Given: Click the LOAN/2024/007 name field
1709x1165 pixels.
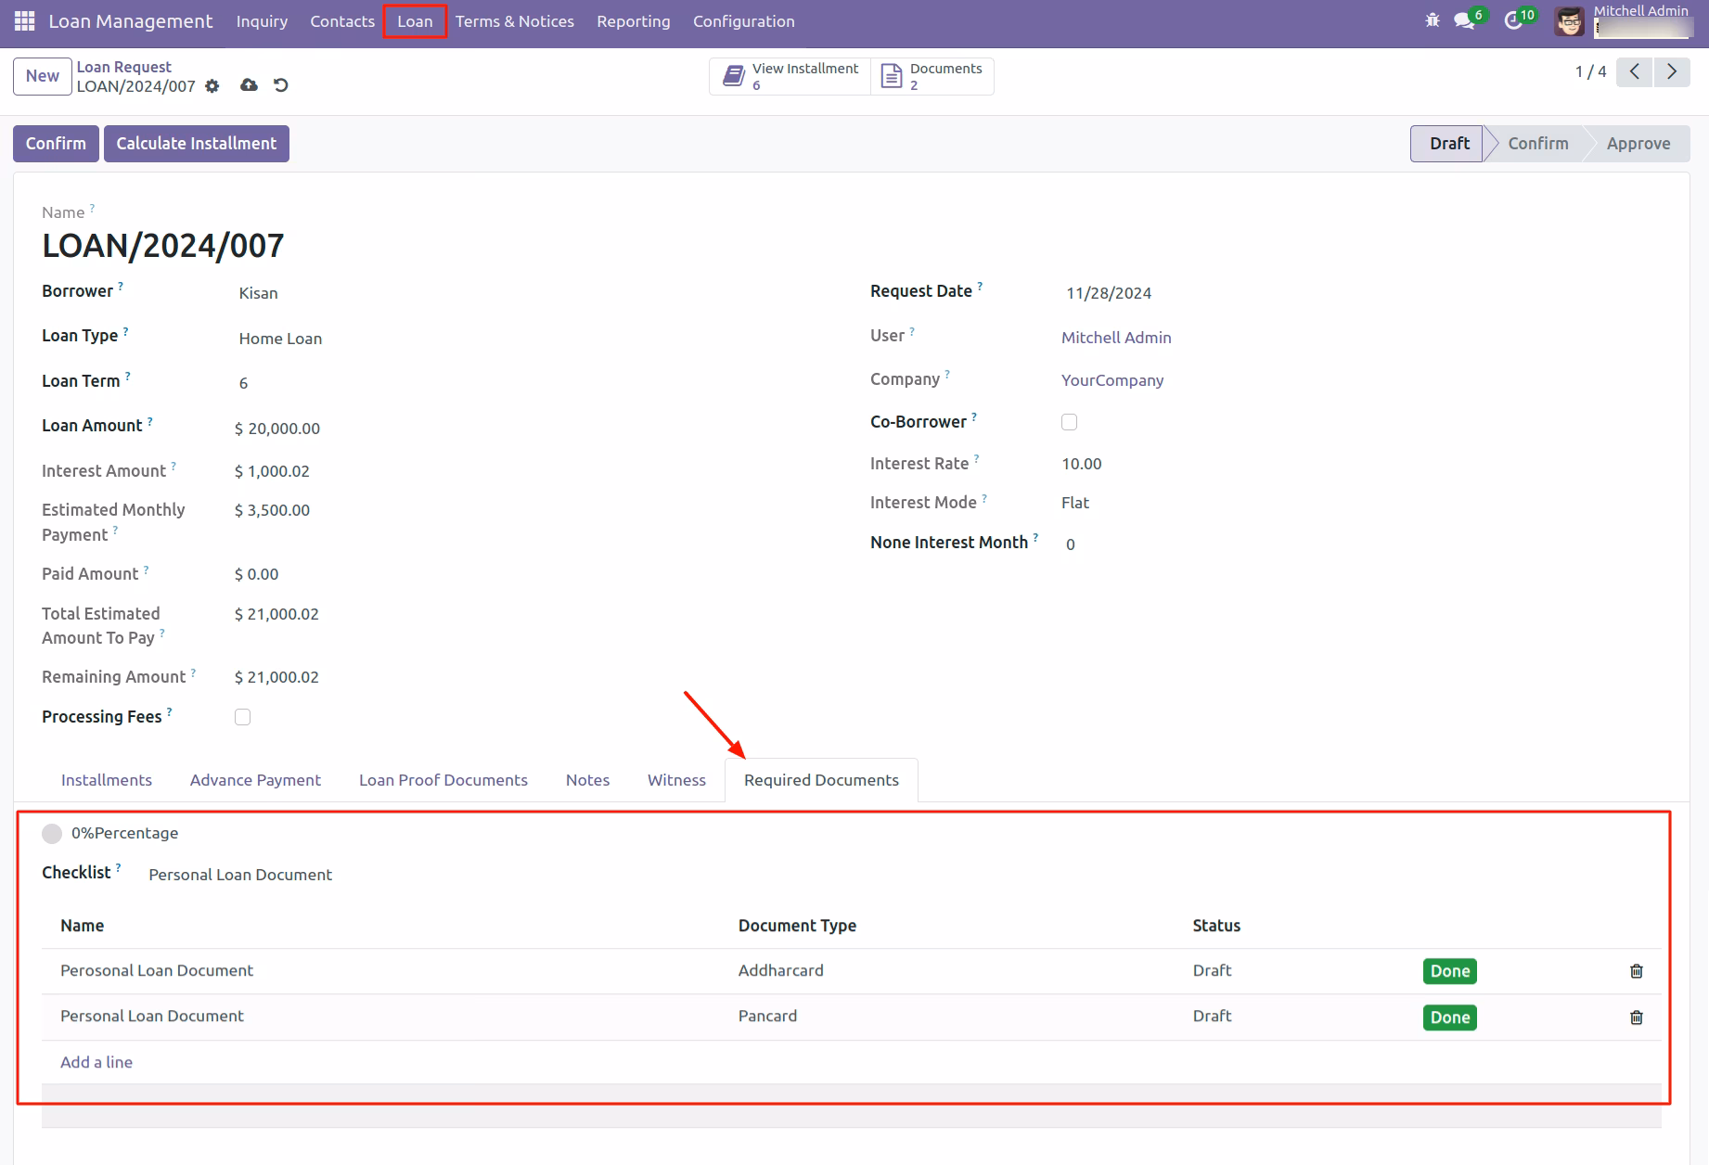Looking at the screenshot, I should point(163,246).
